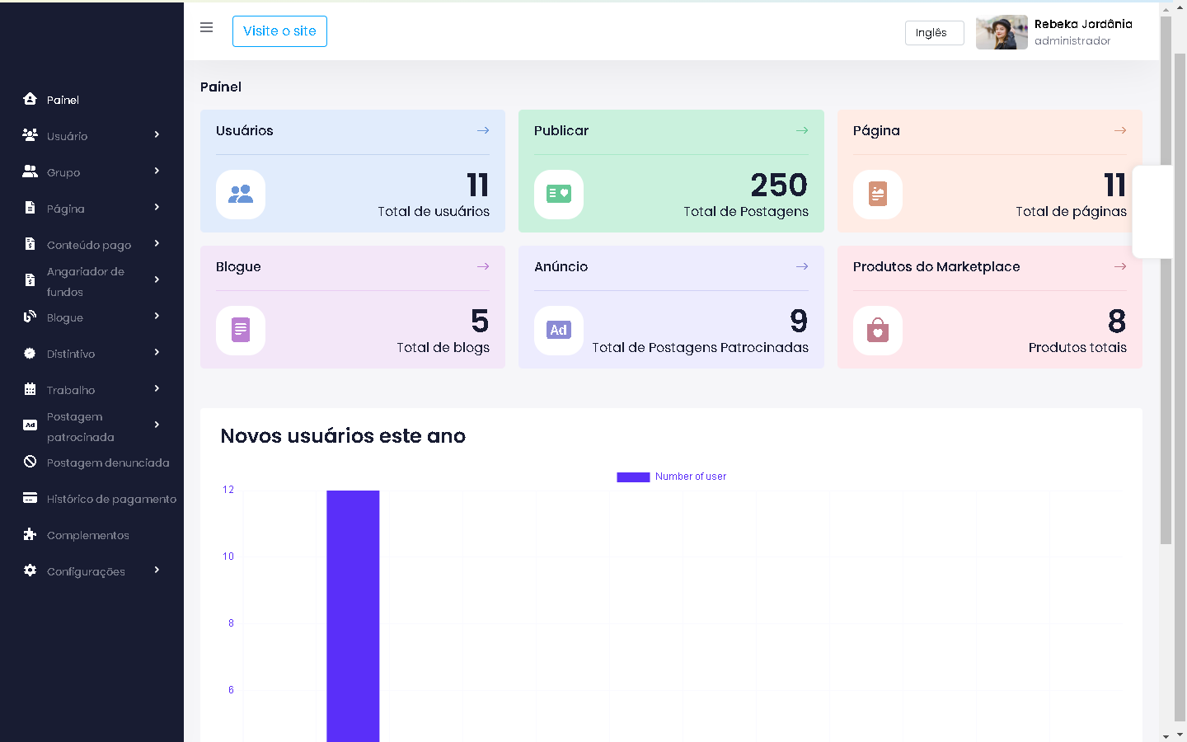
Task: Expand the Configurações sidebar chevron
Action: click(157, 571)
